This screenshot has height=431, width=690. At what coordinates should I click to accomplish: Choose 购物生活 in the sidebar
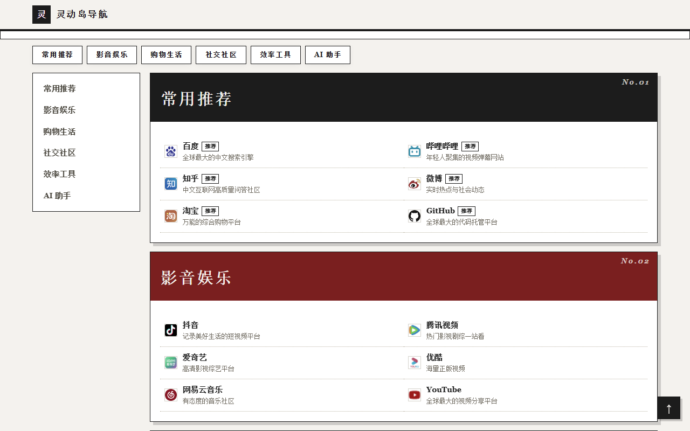point(60,131)
